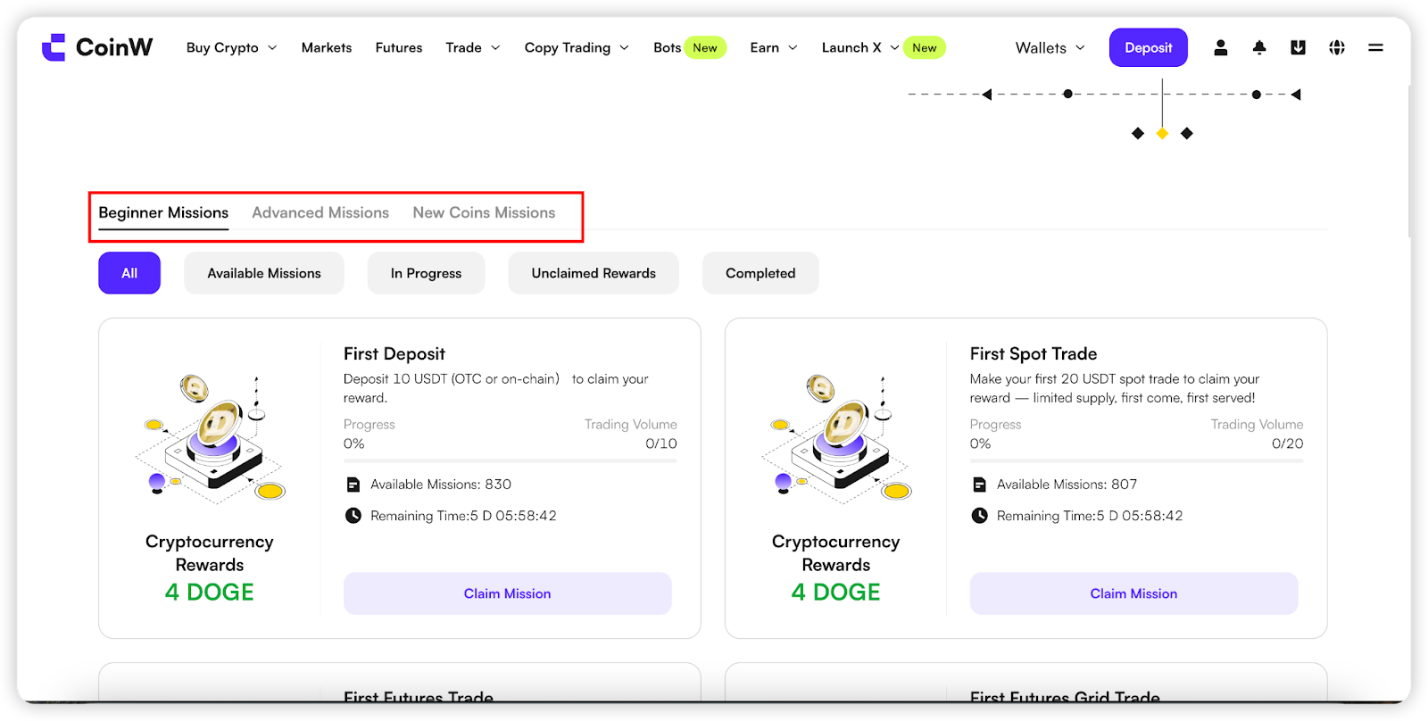Switch to the Advanced Missions tab
1428x721 pixels.
click(x=320, y=212)
